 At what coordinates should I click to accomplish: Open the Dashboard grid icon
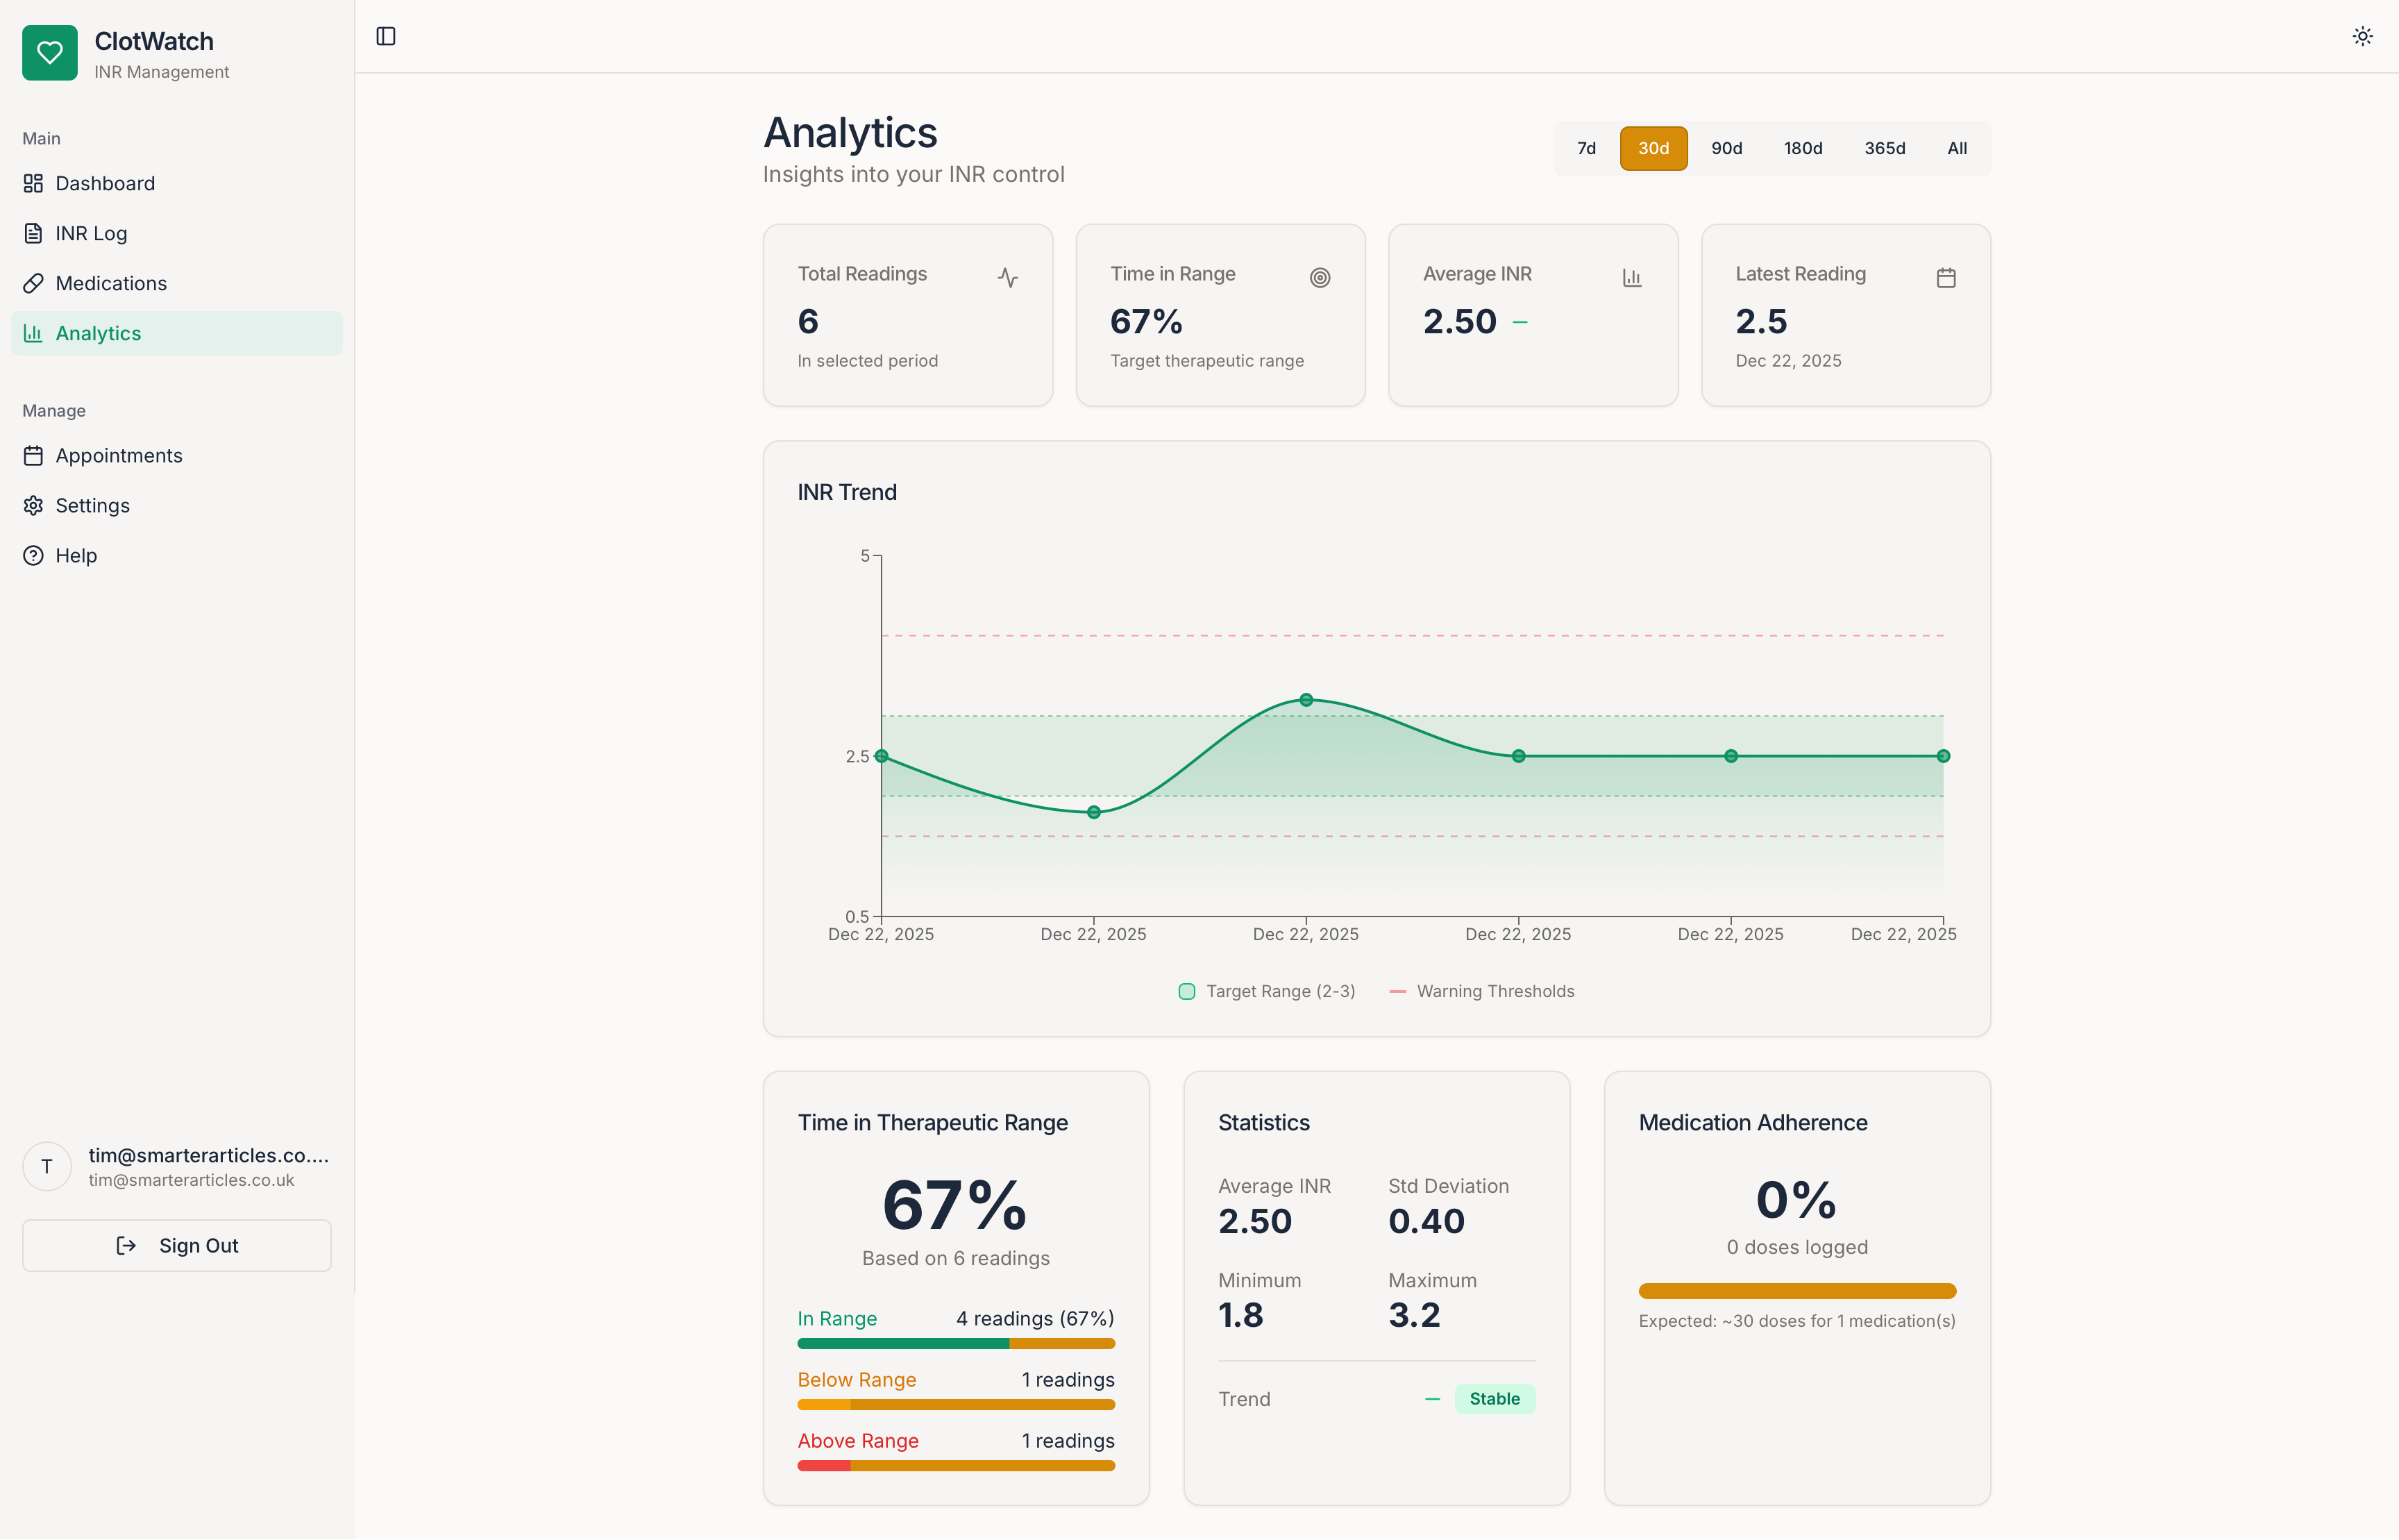coord(33,183)
